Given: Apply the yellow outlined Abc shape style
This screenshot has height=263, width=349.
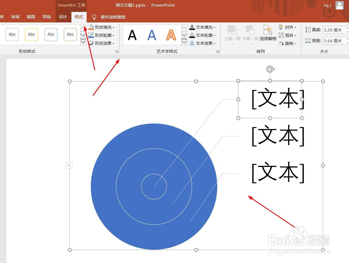Looking at the screenshot, I should (x=32, y=35).
